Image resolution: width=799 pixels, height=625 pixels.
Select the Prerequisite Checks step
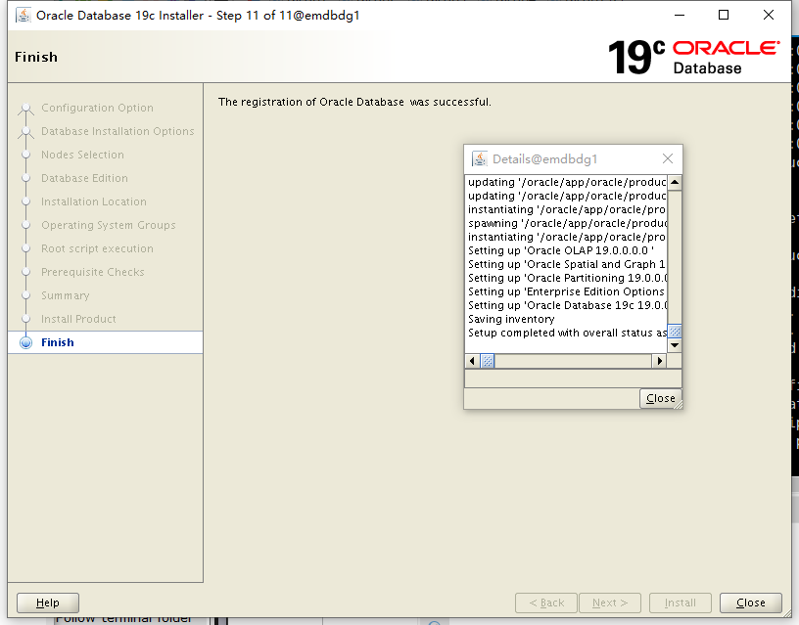93,272
